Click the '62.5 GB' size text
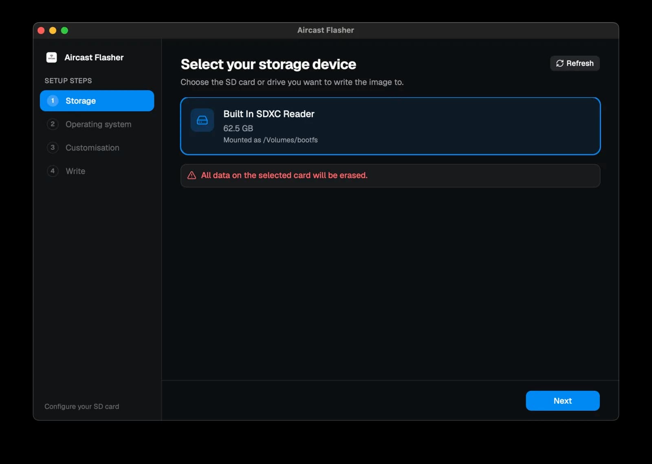Viewport: 652px width, 464px height. [x=238, y=128]
